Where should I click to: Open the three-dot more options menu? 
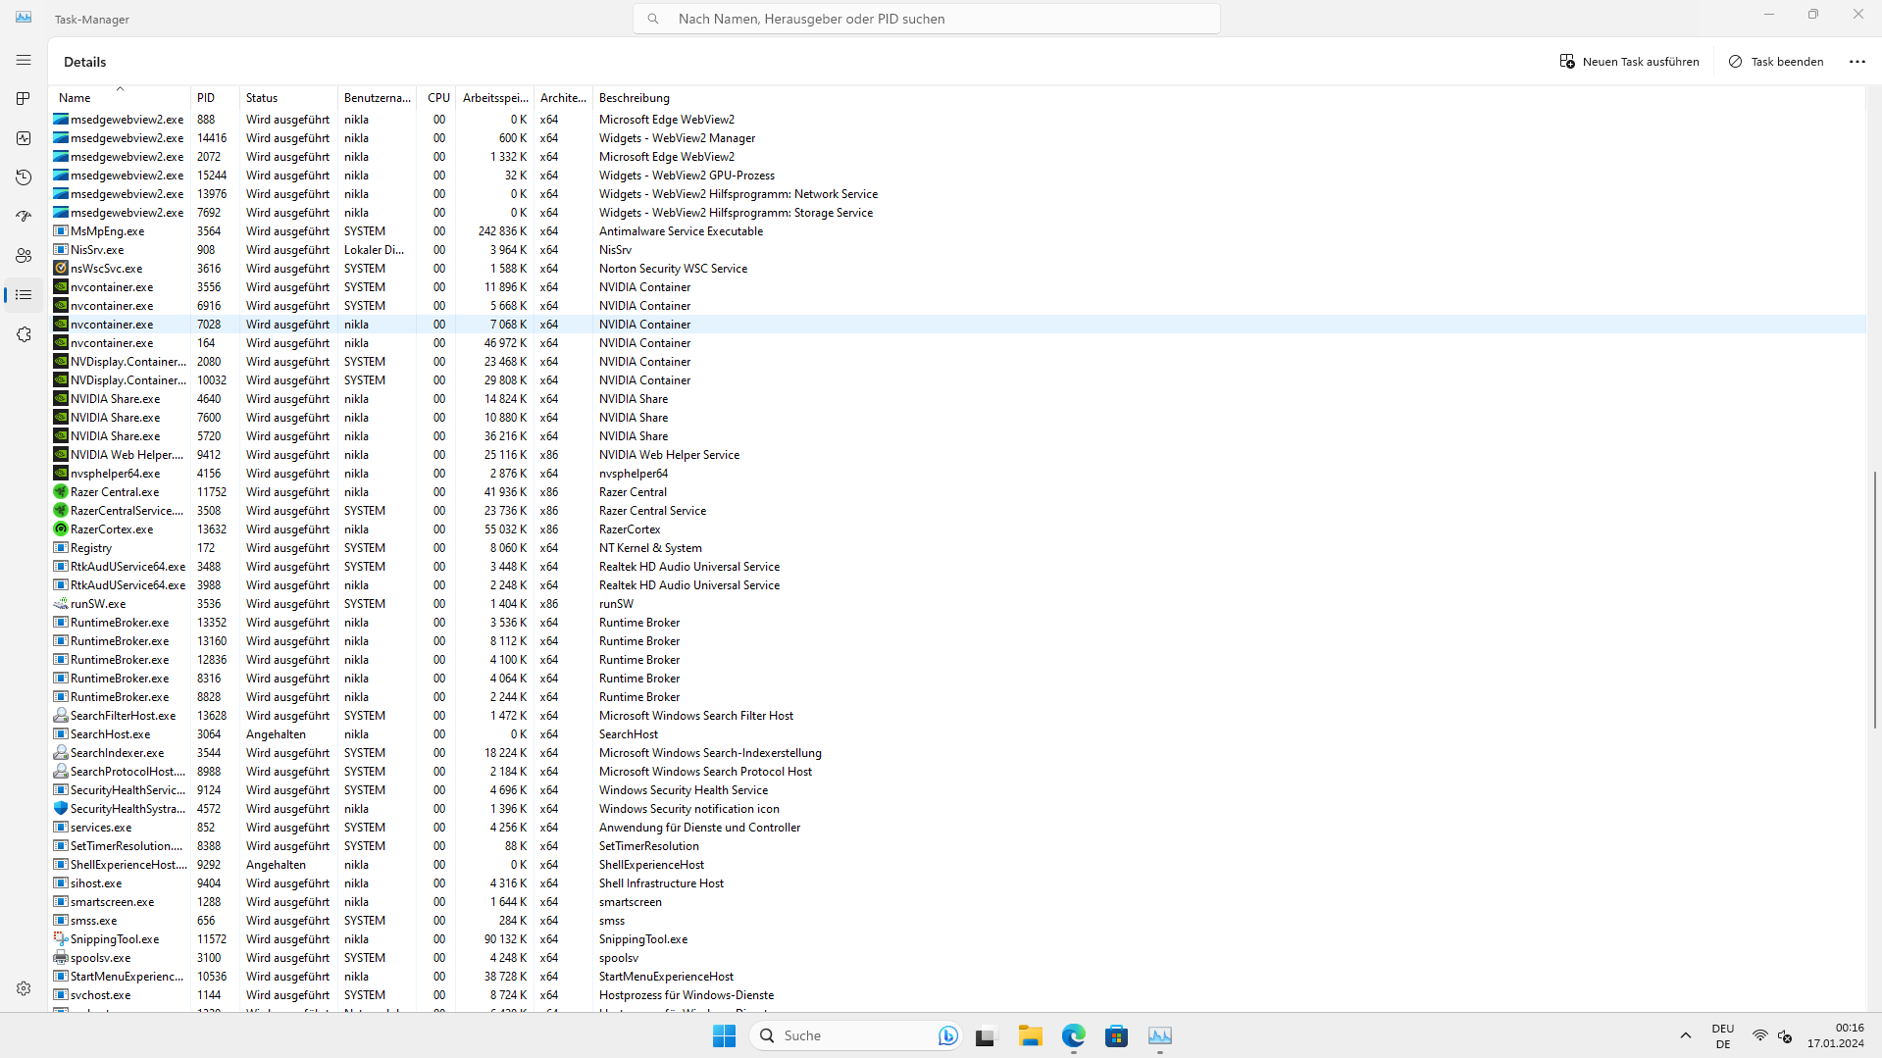click(1857, 62)
